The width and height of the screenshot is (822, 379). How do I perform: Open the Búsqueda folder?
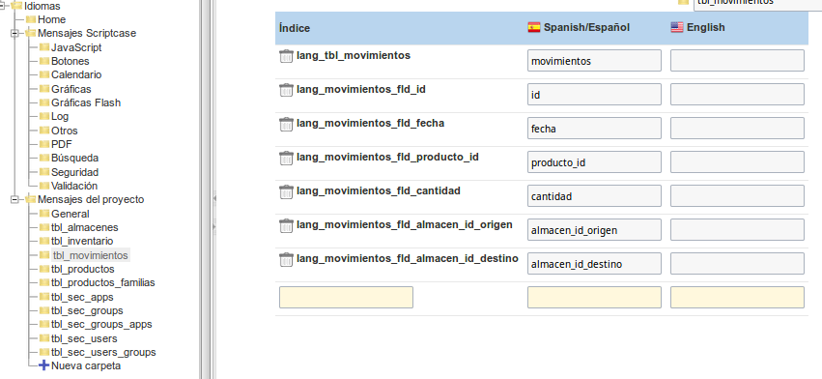point(75,158)
